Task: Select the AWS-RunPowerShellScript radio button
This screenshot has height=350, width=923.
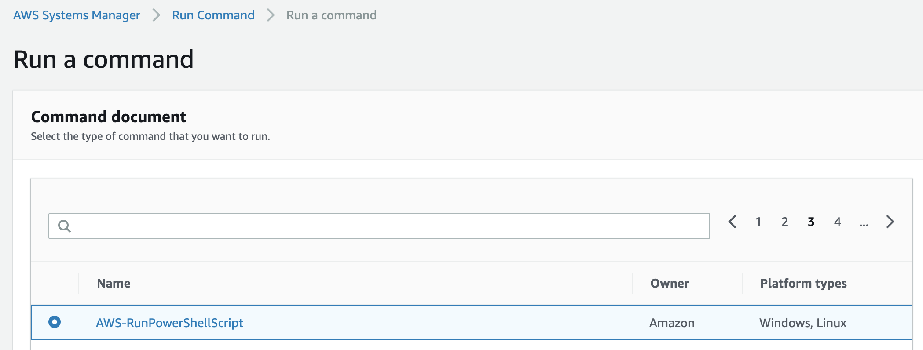Action: pyautogui.click(x=55, y=322)
